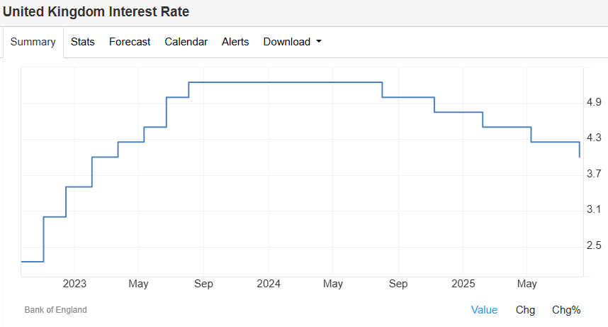Click the 2.5 value axis label
The width and height of the screenshot is (608, 327).
594,245
